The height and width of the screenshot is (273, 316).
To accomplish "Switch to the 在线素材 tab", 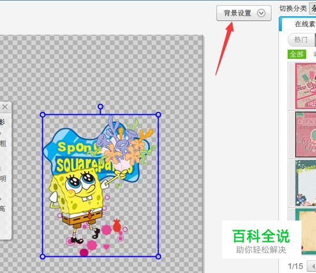I will point(305,24).
